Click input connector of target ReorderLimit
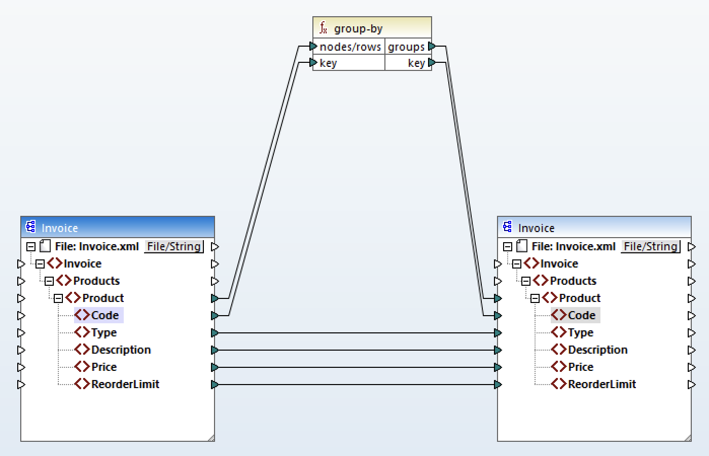709x456 pixels. [498, 385]
